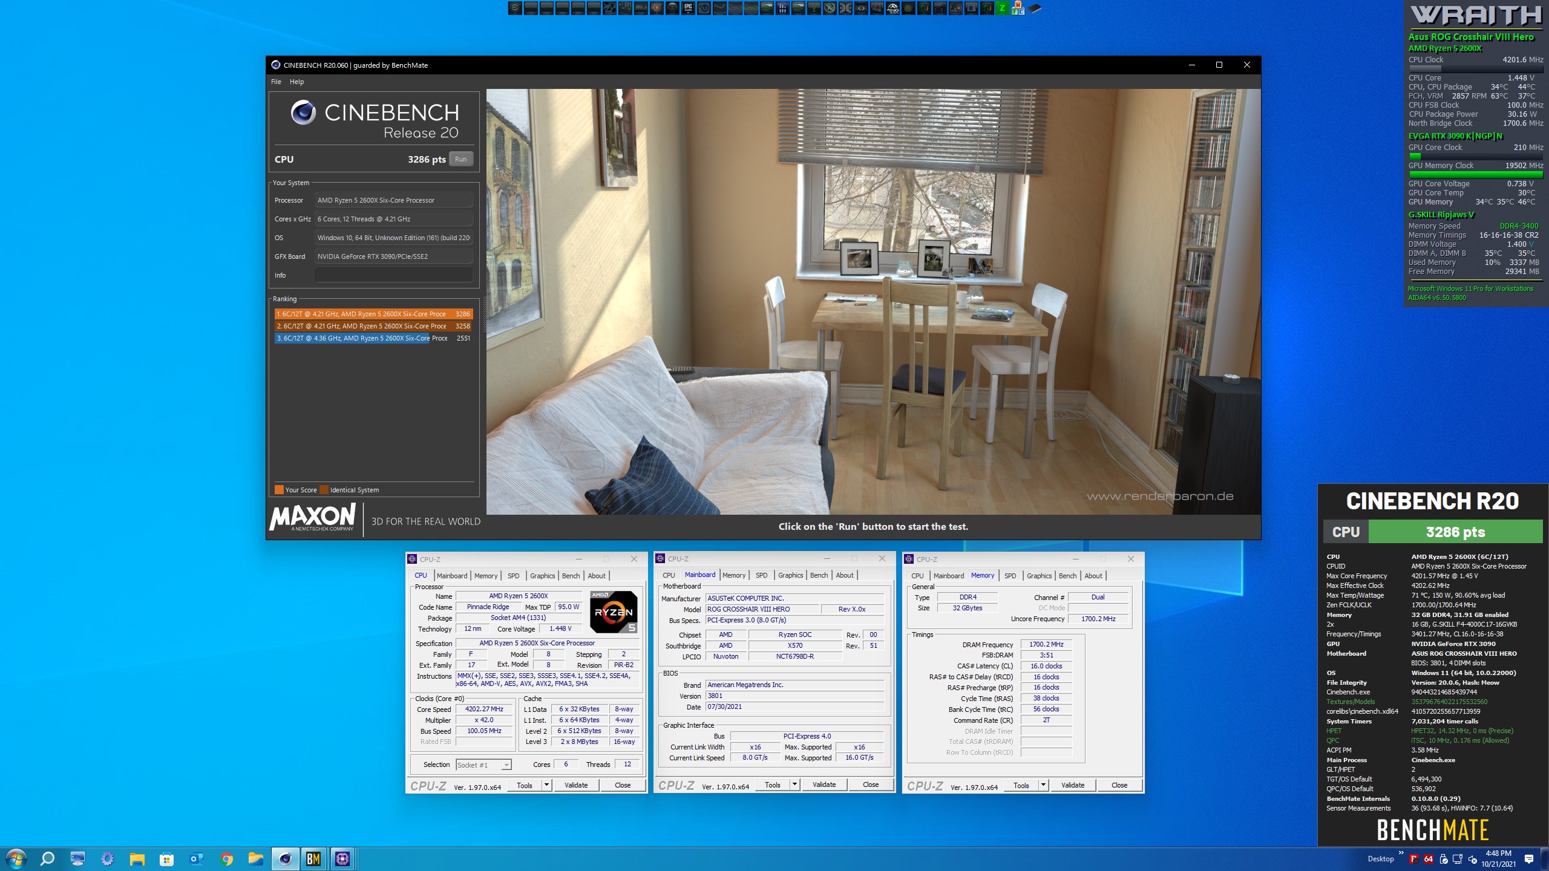Open Mainboard tab in right CPU-Z window
This screenshot has width=1549, height=871.
949,576
